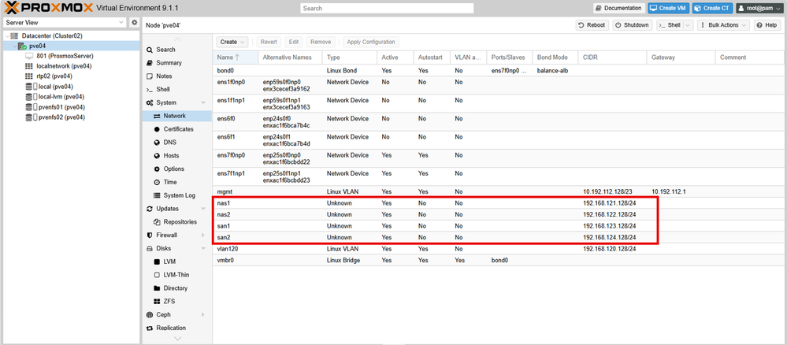Expand the root@pam user menu
The width and height of the screenshot is (787, 345).
click(759, 8)
